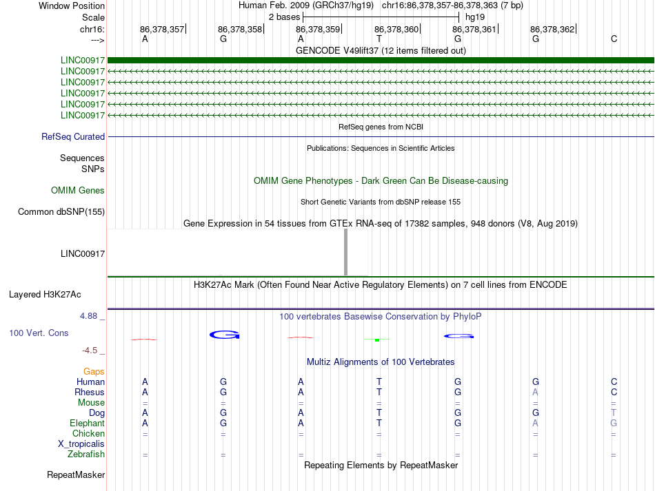The image size is (655, 491).
Task: Click the ruler direction arrow '--->'
Action: [x=98, y=40]
